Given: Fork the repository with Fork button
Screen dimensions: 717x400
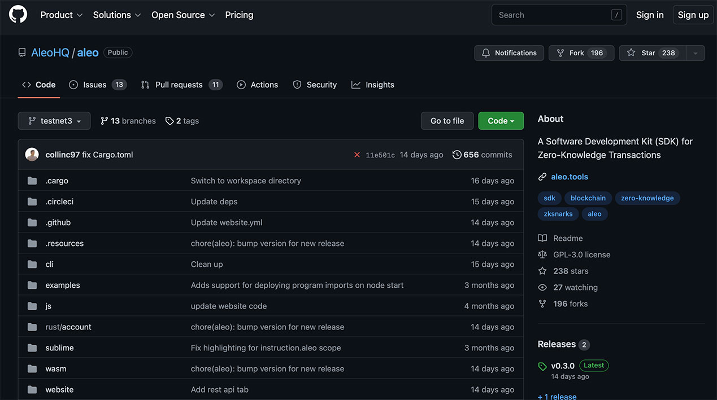Looking at the screenshot, I should [x=581, y=53].
